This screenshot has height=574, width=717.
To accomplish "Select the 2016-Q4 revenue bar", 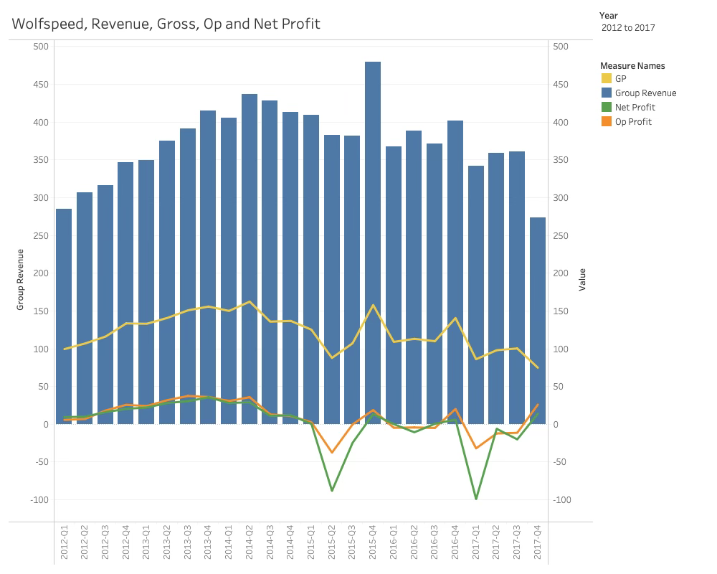I will tap(455, 273).
